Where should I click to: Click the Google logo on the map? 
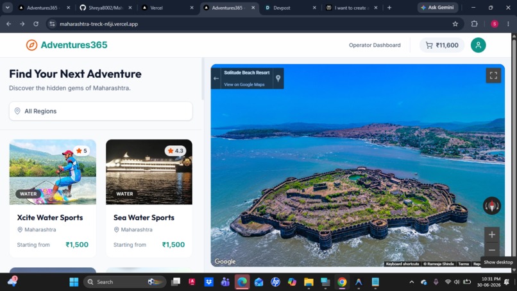pyautogui.click(x=225, y=261)
